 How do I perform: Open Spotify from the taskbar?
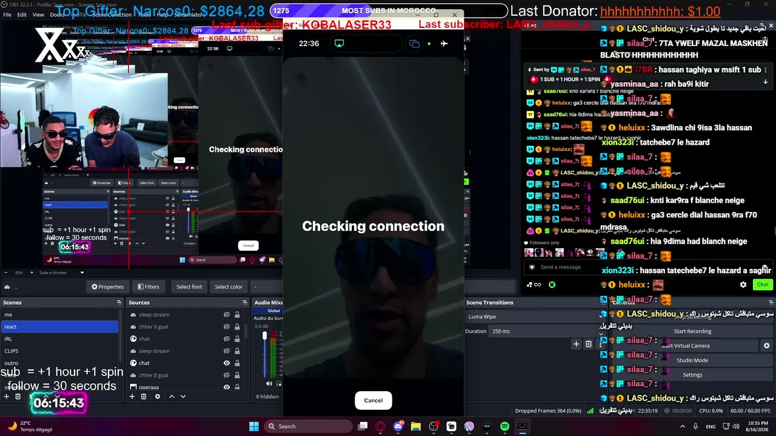(504, 426)
